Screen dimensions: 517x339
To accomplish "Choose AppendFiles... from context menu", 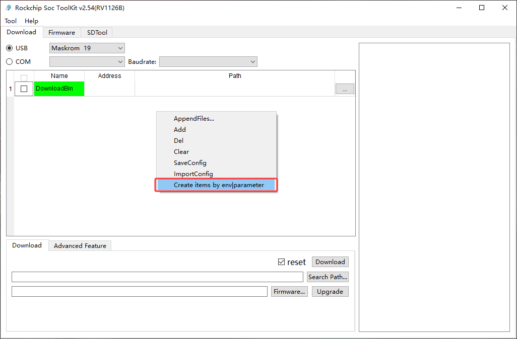I will click(x=216, y=119).
